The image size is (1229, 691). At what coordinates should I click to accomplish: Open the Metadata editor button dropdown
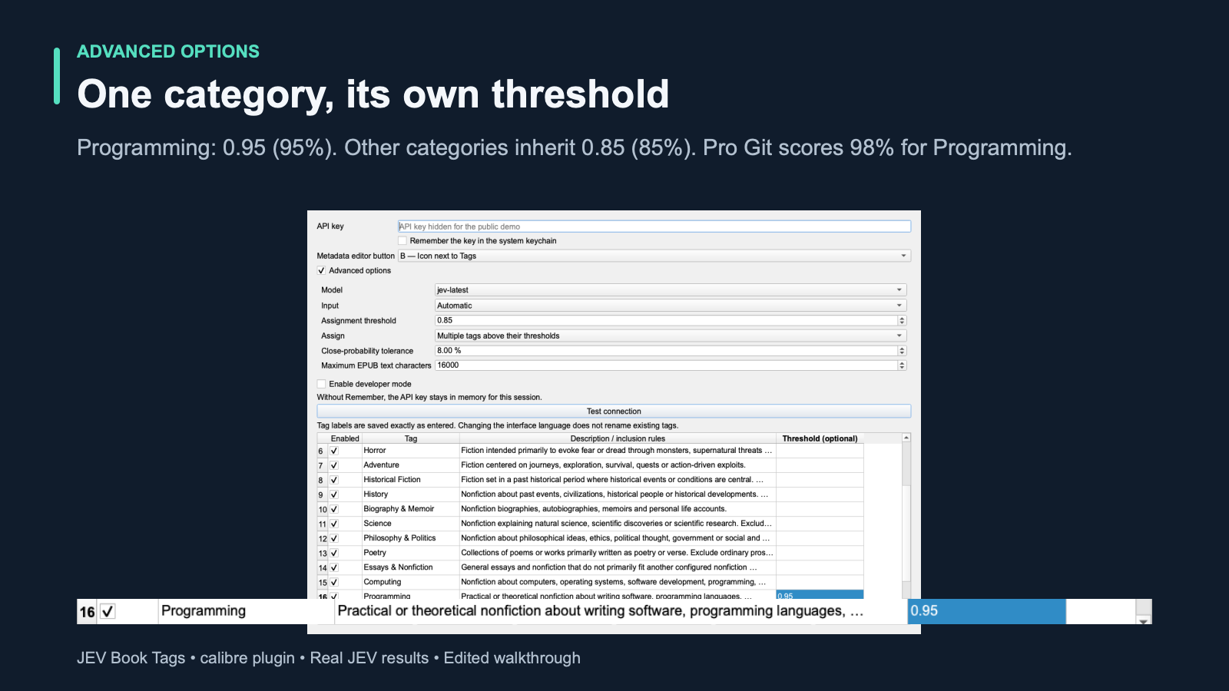(654, 256)
